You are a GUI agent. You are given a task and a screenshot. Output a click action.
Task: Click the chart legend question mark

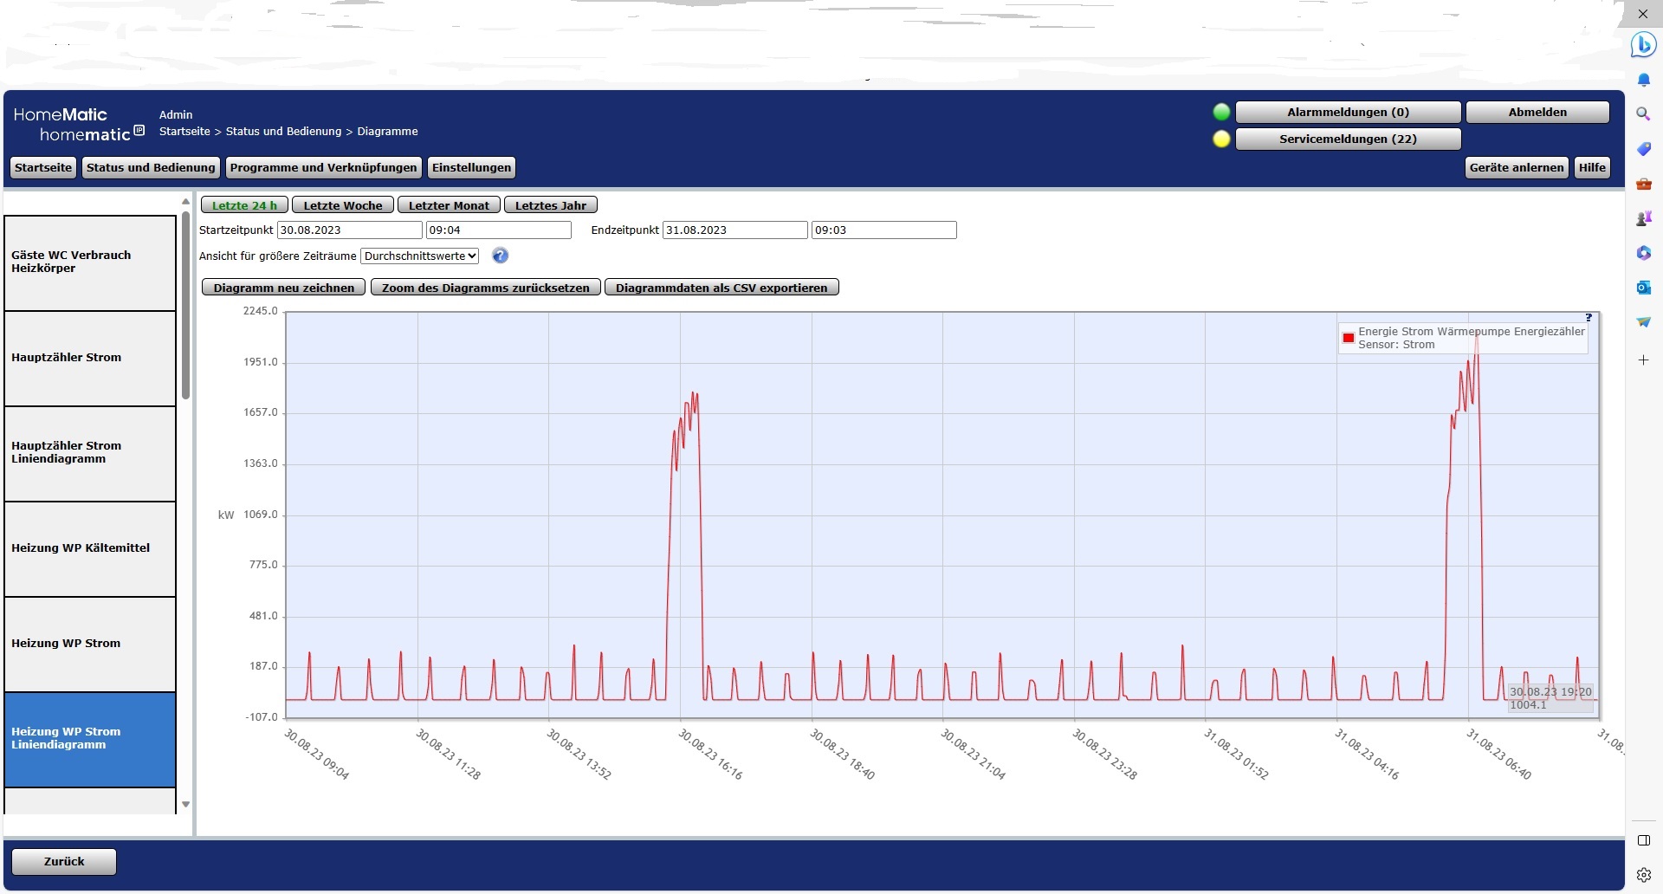(x=1589, y=318)
